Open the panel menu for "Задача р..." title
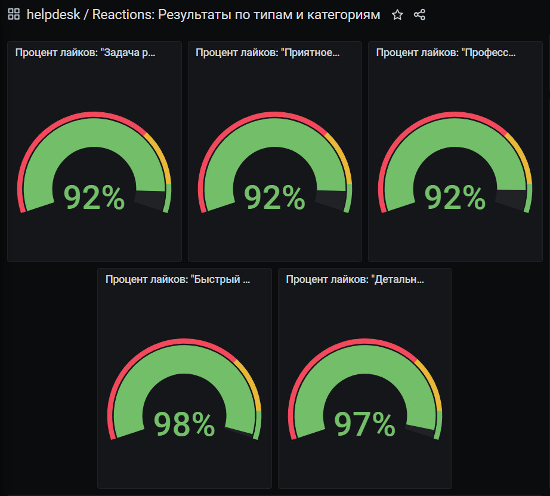Screen dimensions: 550x496 [85, 53]
